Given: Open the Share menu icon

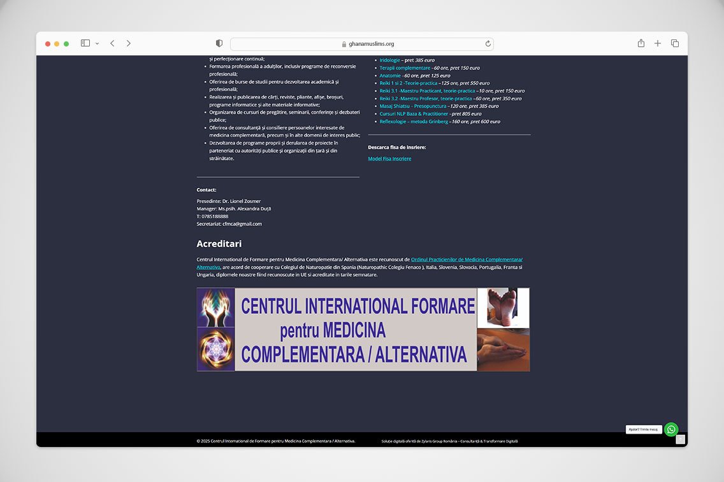Looking at the screenshot, I should [641, 43].
